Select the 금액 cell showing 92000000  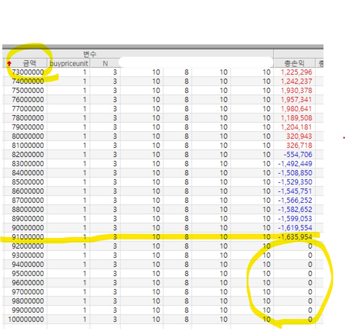tap(27, 246)
